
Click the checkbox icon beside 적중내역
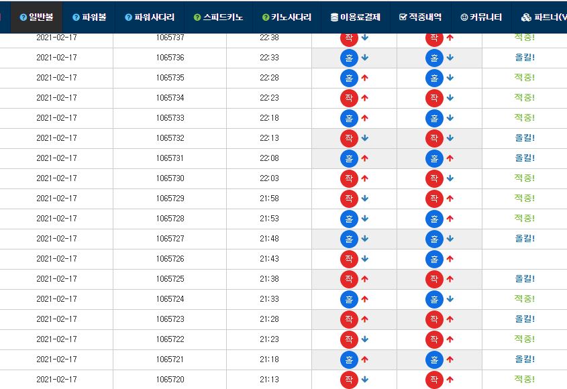click(403, 17)
